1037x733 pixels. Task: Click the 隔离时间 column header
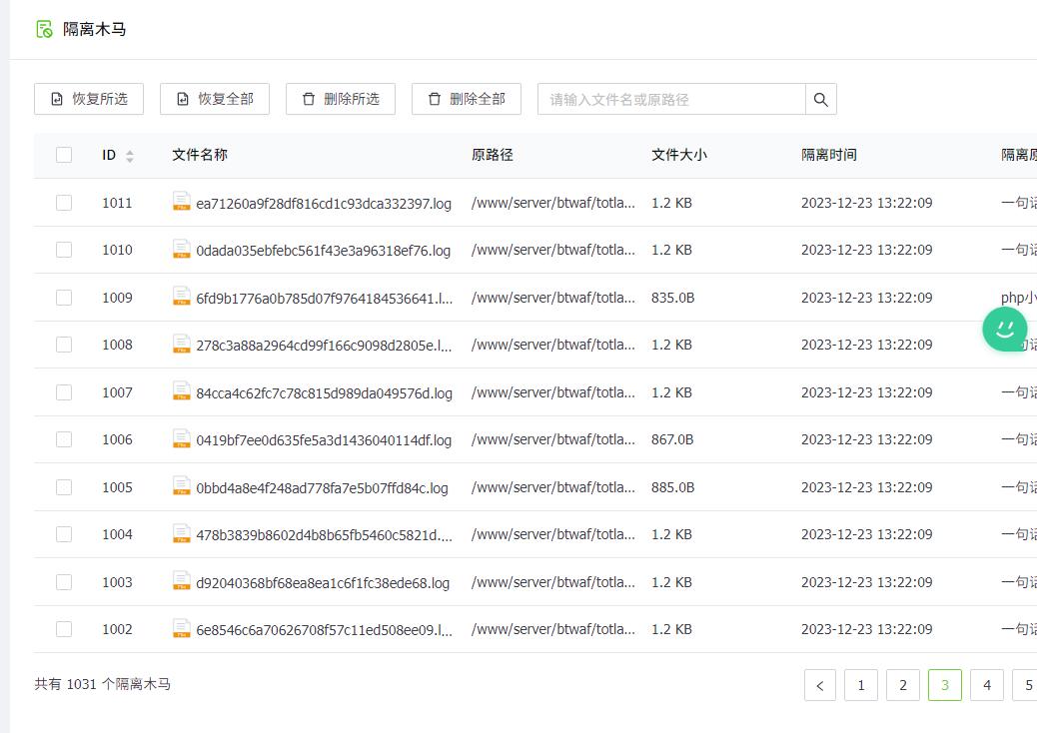(x=828, y=155)
